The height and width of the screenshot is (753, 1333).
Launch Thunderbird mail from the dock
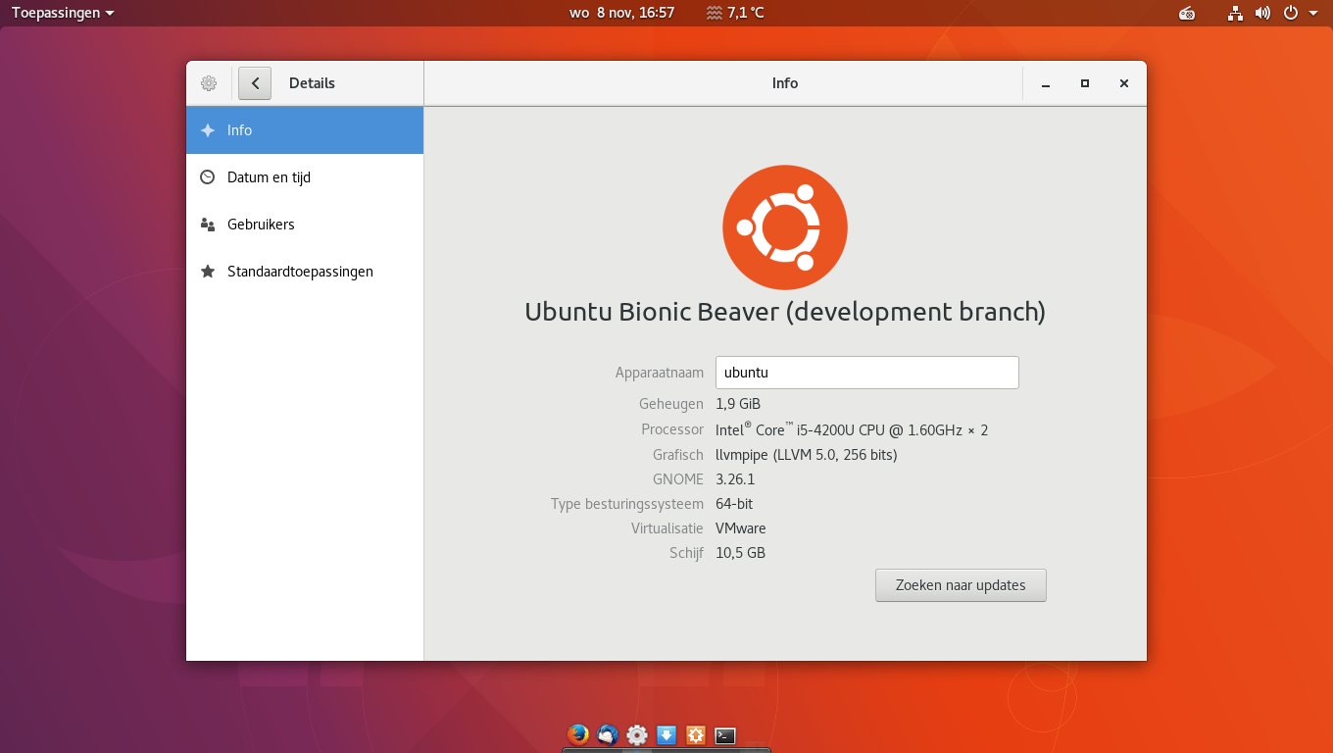pyautogui.click(x=608, y=734)
